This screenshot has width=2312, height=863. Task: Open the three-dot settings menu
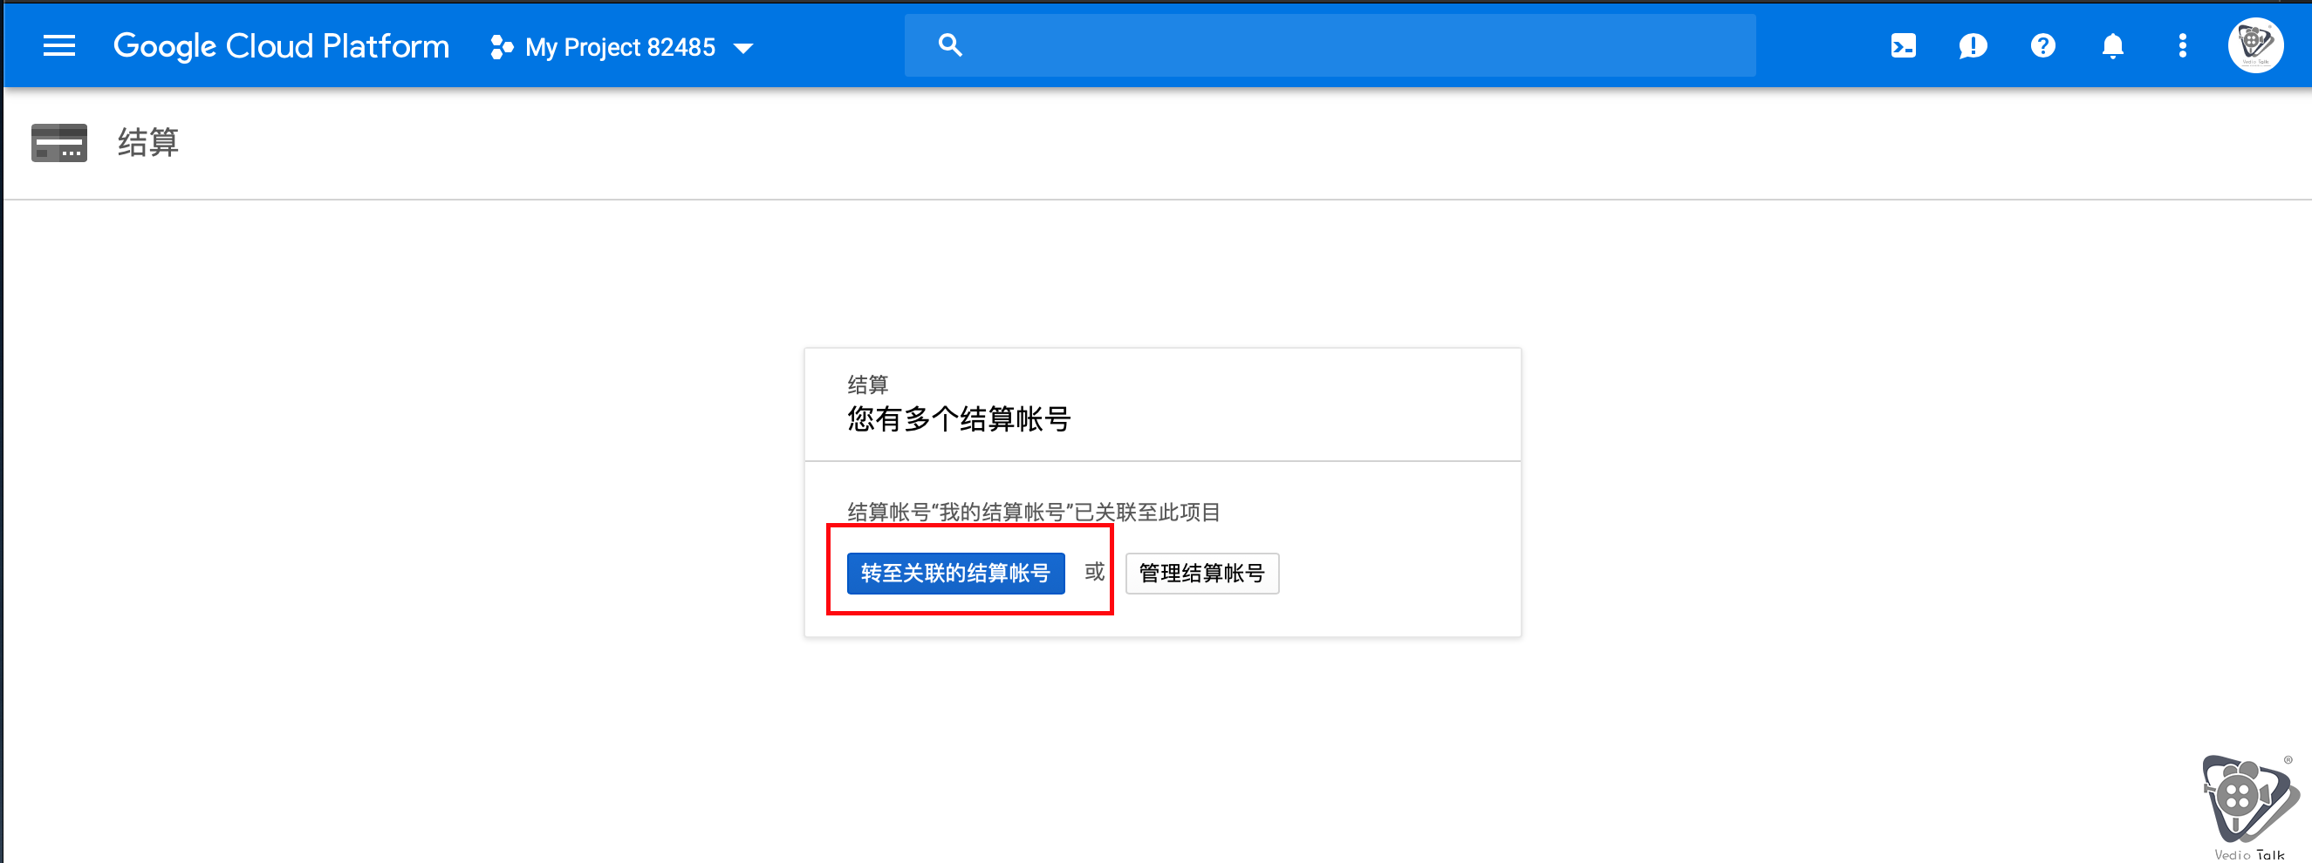(2183, 45)
